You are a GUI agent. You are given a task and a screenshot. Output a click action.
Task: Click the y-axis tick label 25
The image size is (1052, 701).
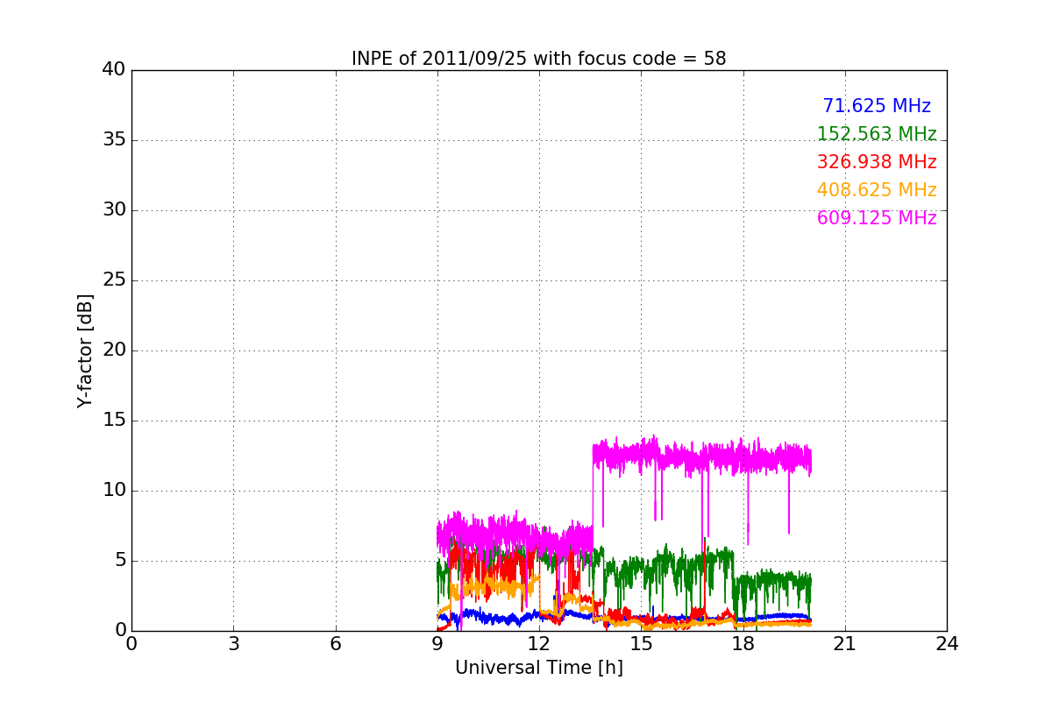114,280
